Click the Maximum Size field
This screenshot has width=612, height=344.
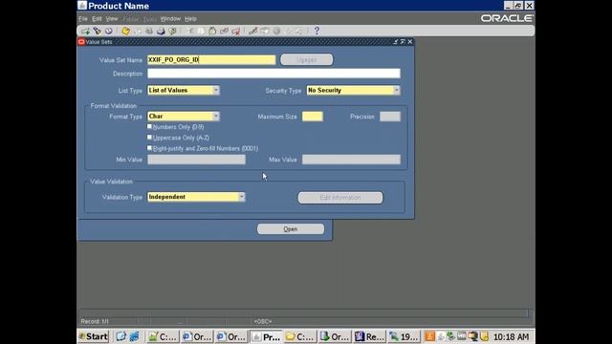pos(313,117)
